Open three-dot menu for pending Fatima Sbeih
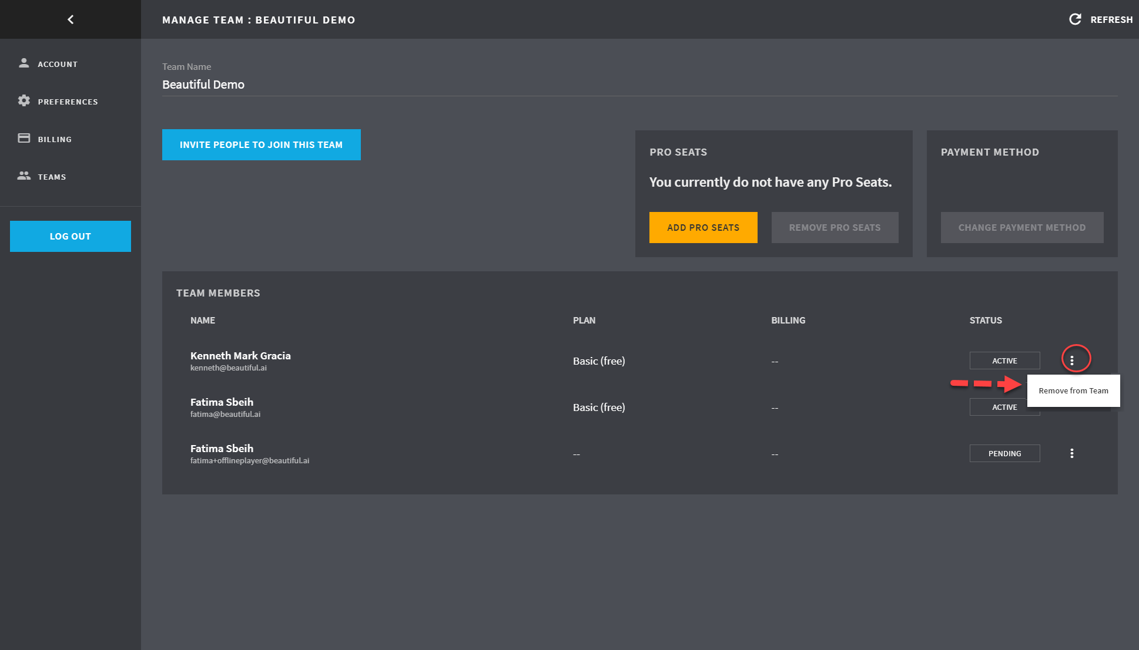This screenshot has height=650, width=1139. point(1072,453)
